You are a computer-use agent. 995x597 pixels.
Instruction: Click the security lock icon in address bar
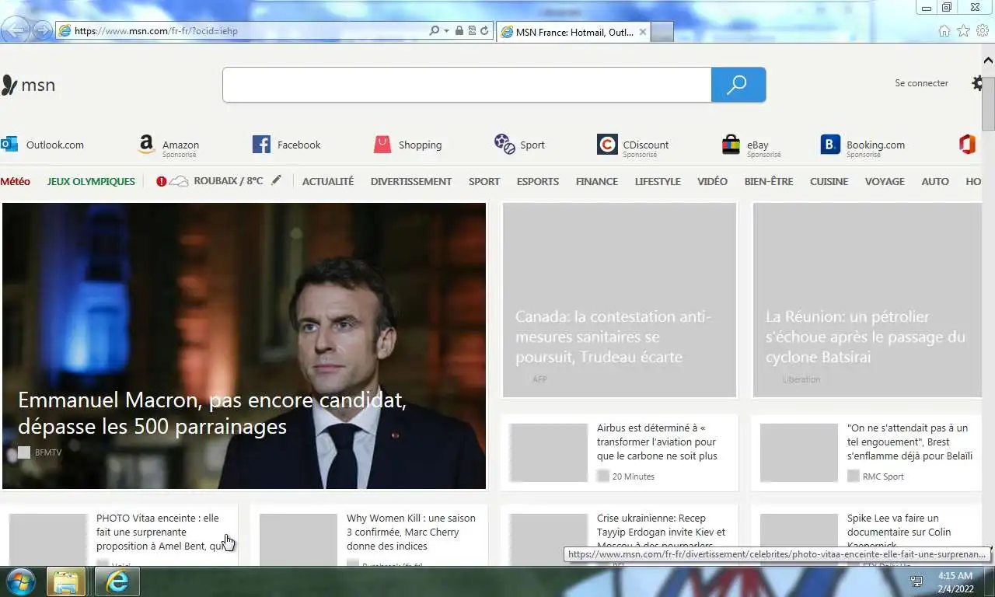(459, 31)
